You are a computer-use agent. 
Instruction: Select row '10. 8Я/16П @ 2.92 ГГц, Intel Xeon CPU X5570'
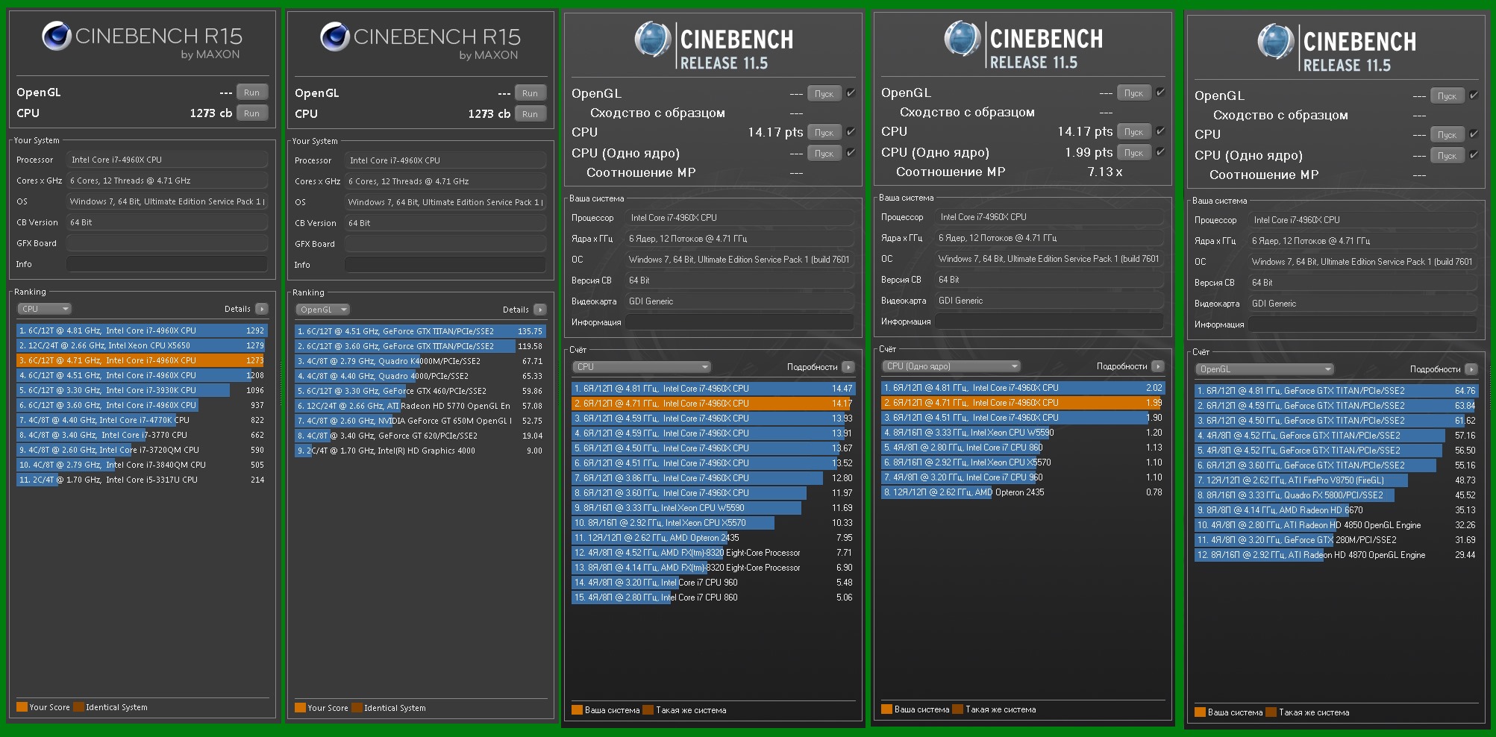713,523
